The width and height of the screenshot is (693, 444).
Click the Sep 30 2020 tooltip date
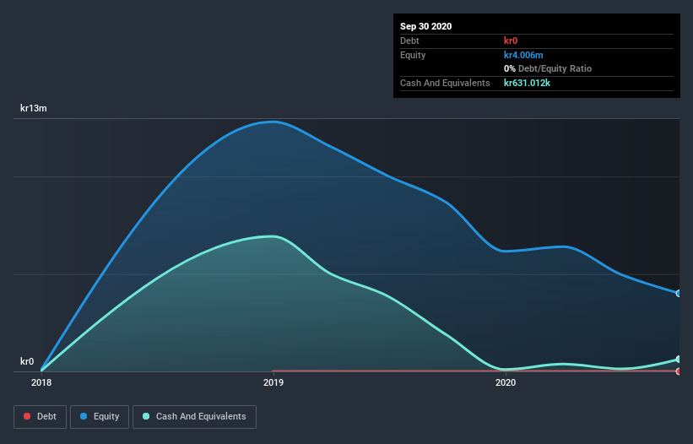[425, 26]
